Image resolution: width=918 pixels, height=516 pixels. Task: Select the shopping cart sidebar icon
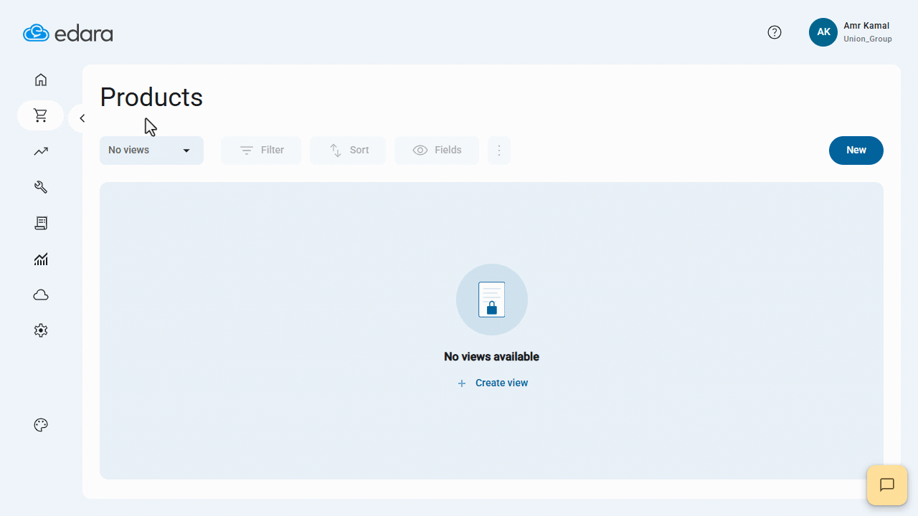[41, 115]
